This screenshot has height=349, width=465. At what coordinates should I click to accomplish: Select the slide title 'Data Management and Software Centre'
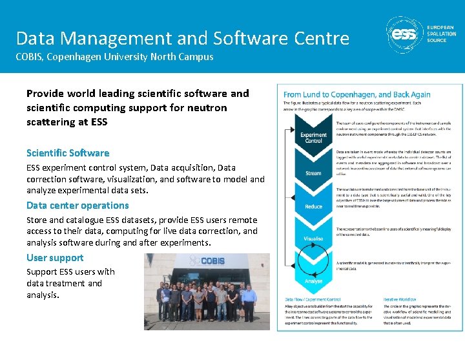(183, 38)
